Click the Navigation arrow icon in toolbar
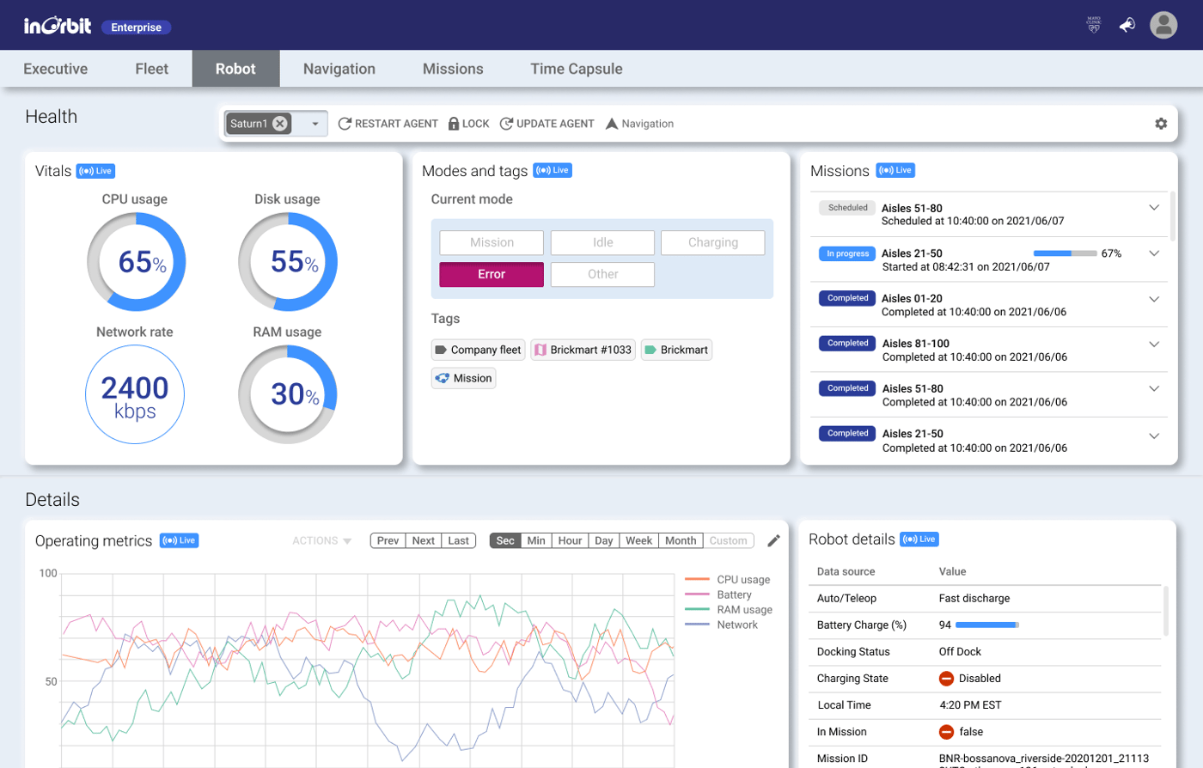 coord(612,123)
